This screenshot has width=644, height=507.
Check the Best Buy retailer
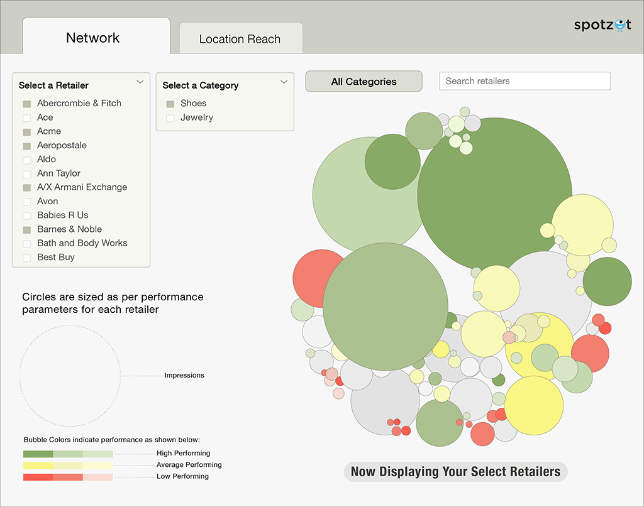[26, 258]
